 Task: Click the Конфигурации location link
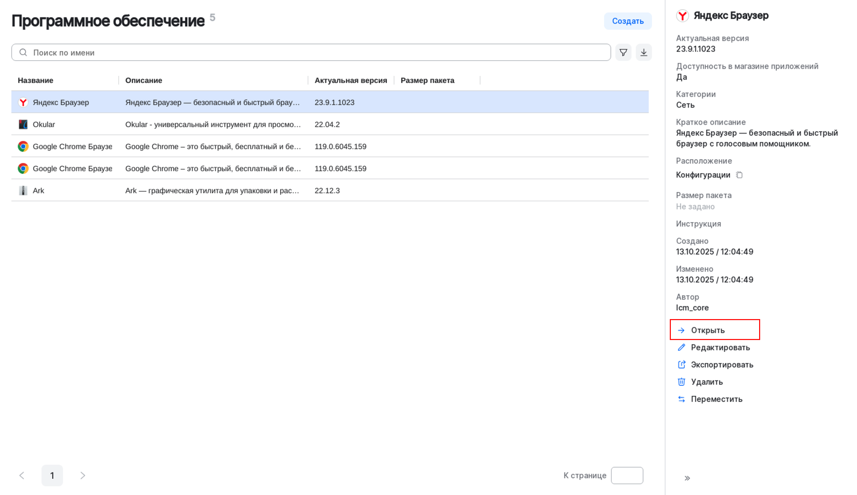[703, 175]
